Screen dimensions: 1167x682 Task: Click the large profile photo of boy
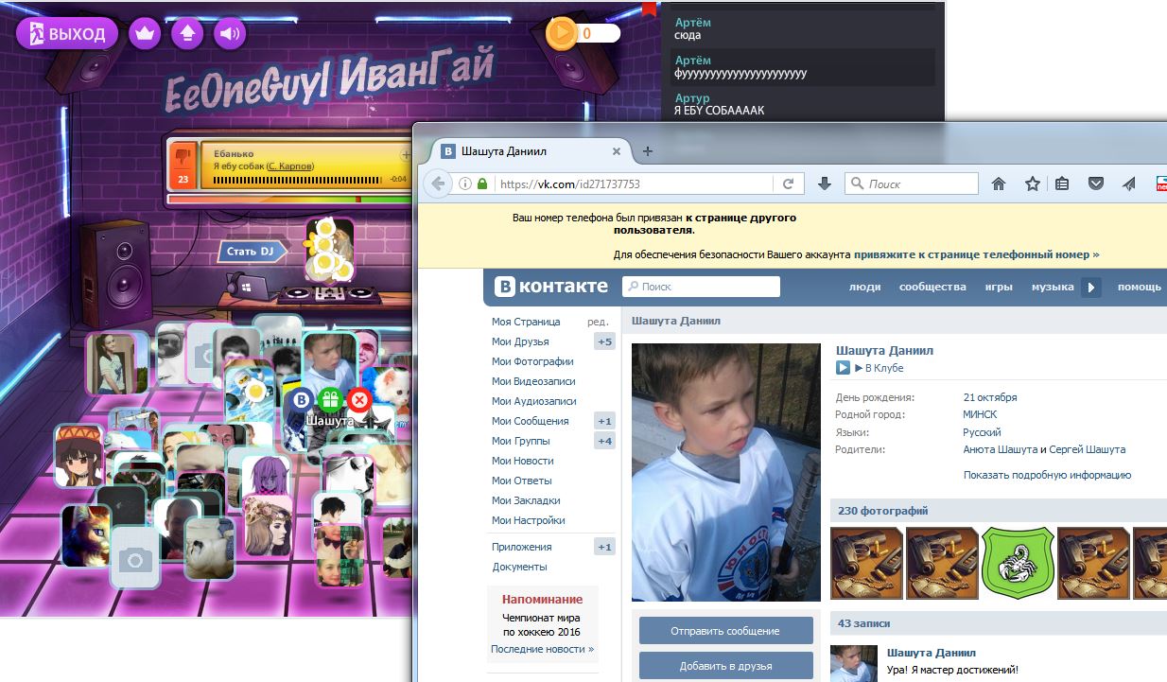(x=726, y=472)
